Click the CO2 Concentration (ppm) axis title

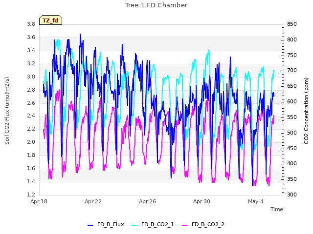point(306,111)
